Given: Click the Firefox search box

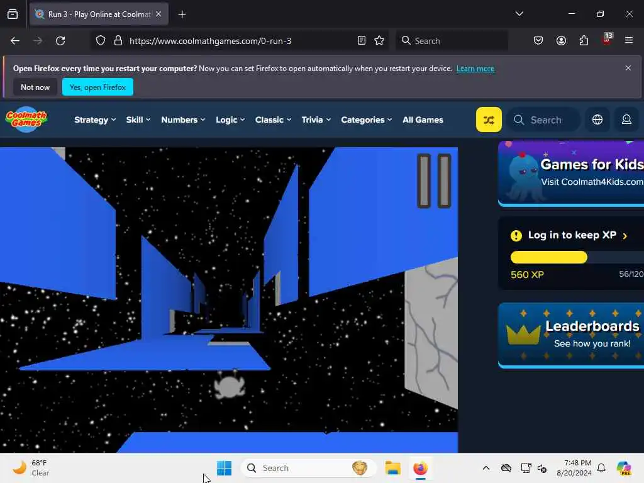Looking at the screenshot, I should (452, 41).
